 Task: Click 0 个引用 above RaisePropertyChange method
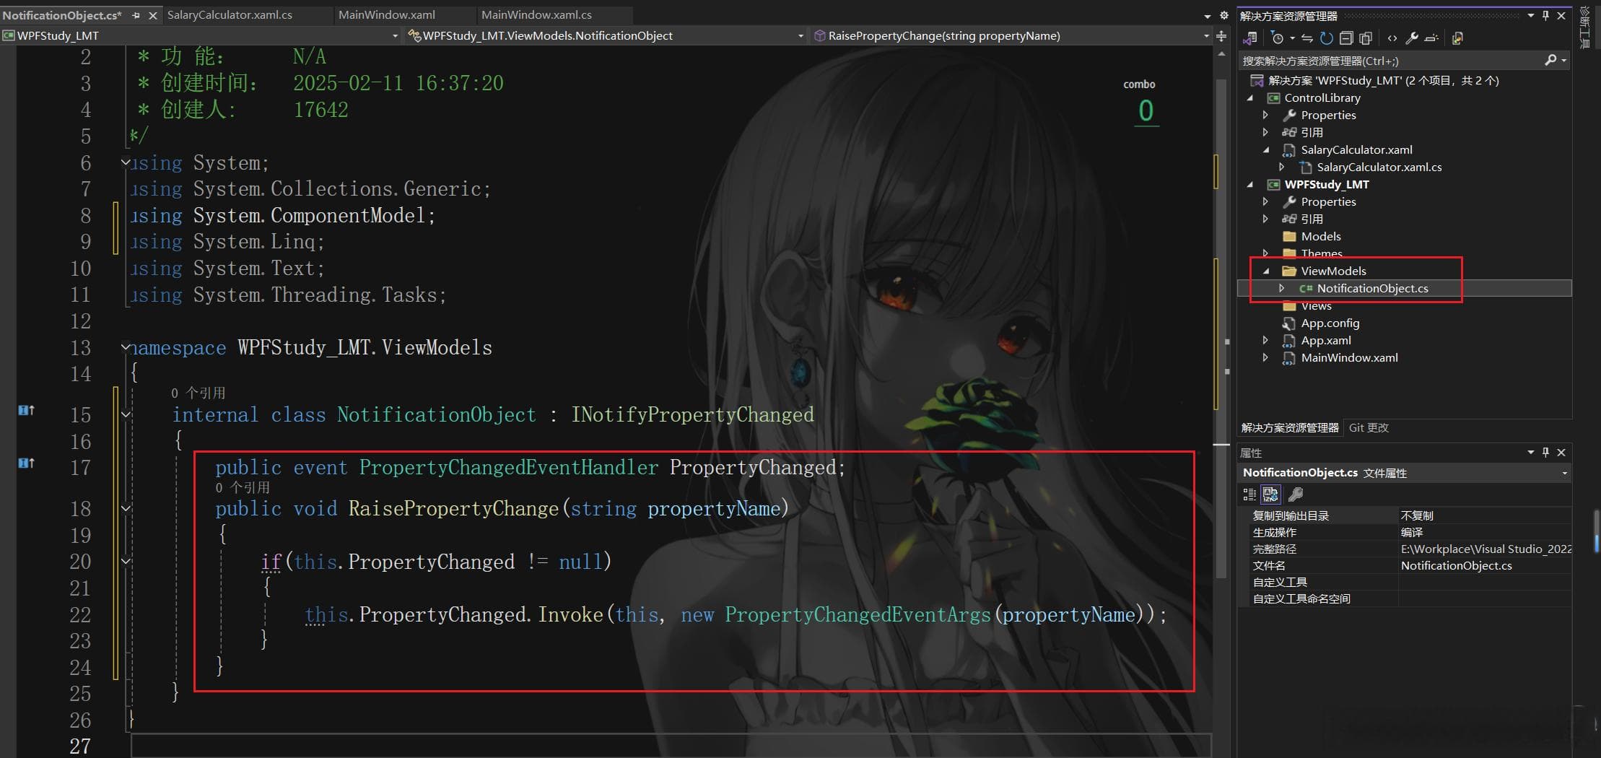[x=243, y=487]
